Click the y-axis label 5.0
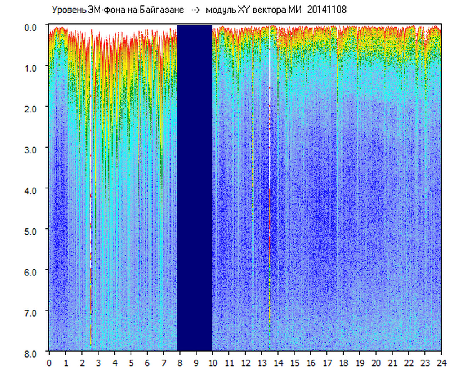This screenshot has height=375, width=457. tap(32, 231)
